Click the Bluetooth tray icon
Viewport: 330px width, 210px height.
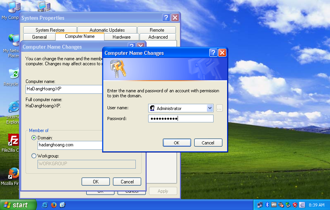[x=267, y=205]
